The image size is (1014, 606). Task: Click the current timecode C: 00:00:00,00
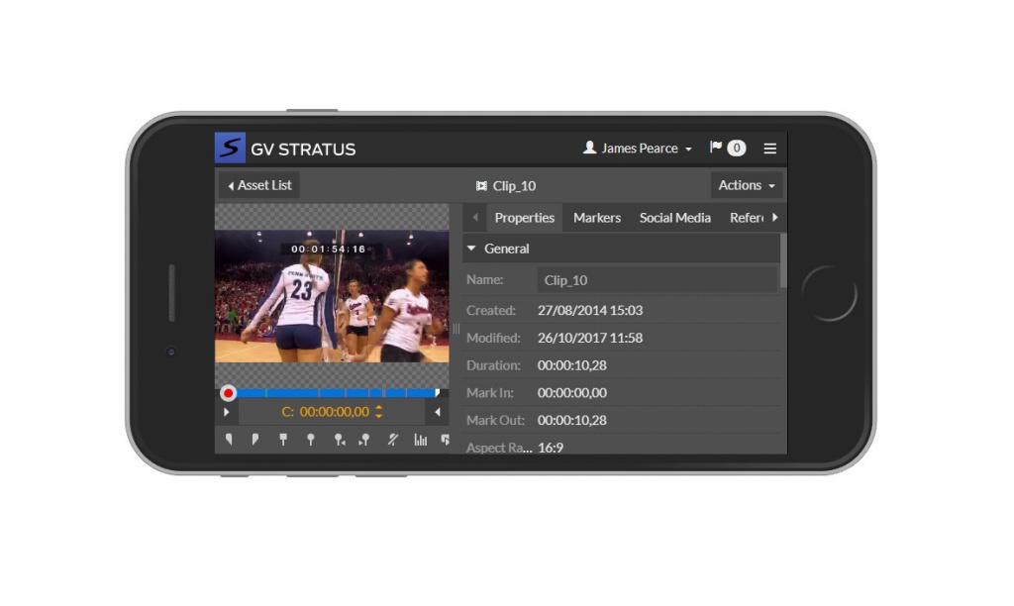pos(325,412)
